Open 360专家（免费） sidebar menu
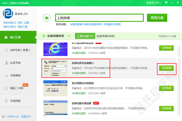182x121 pixels. pos(18,50)
